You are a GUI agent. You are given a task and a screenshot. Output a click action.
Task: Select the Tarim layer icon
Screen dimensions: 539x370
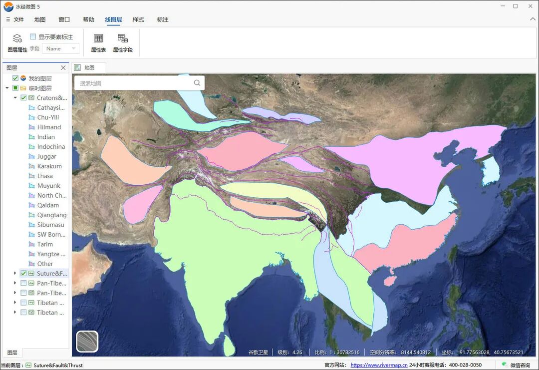click(x=31, y=244)
